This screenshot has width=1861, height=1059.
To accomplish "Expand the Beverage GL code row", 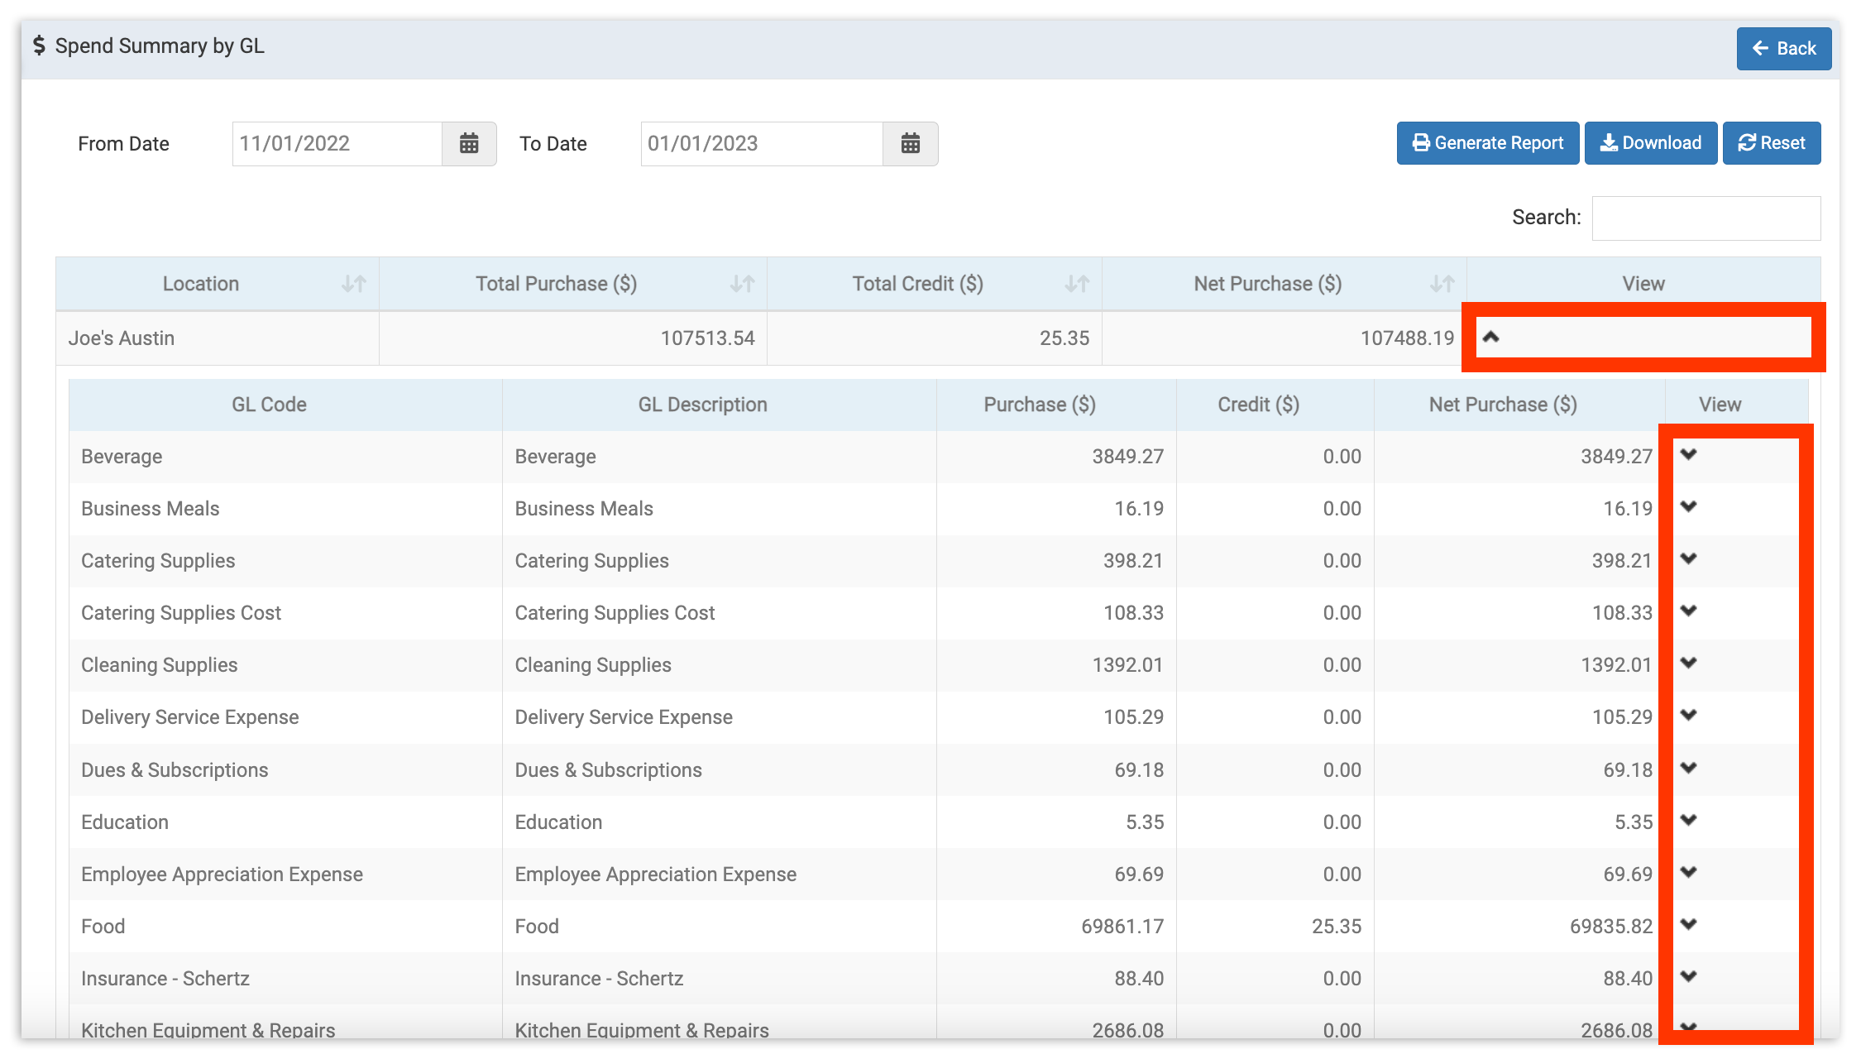I will (x=1687, y=455).
